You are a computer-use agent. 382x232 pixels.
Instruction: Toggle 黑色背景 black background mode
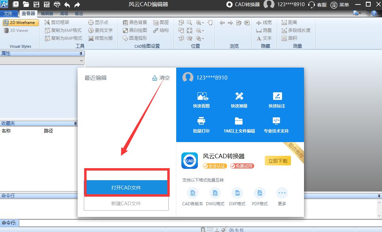pyautogui.click(x=135, y=22)
